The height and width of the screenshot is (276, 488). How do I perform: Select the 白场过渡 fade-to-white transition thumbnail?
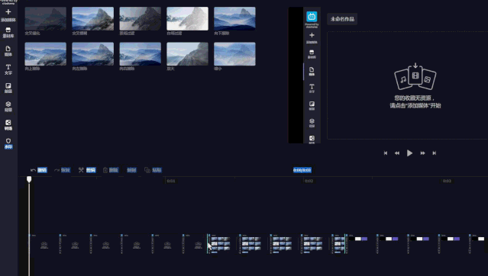coord(187,18)
